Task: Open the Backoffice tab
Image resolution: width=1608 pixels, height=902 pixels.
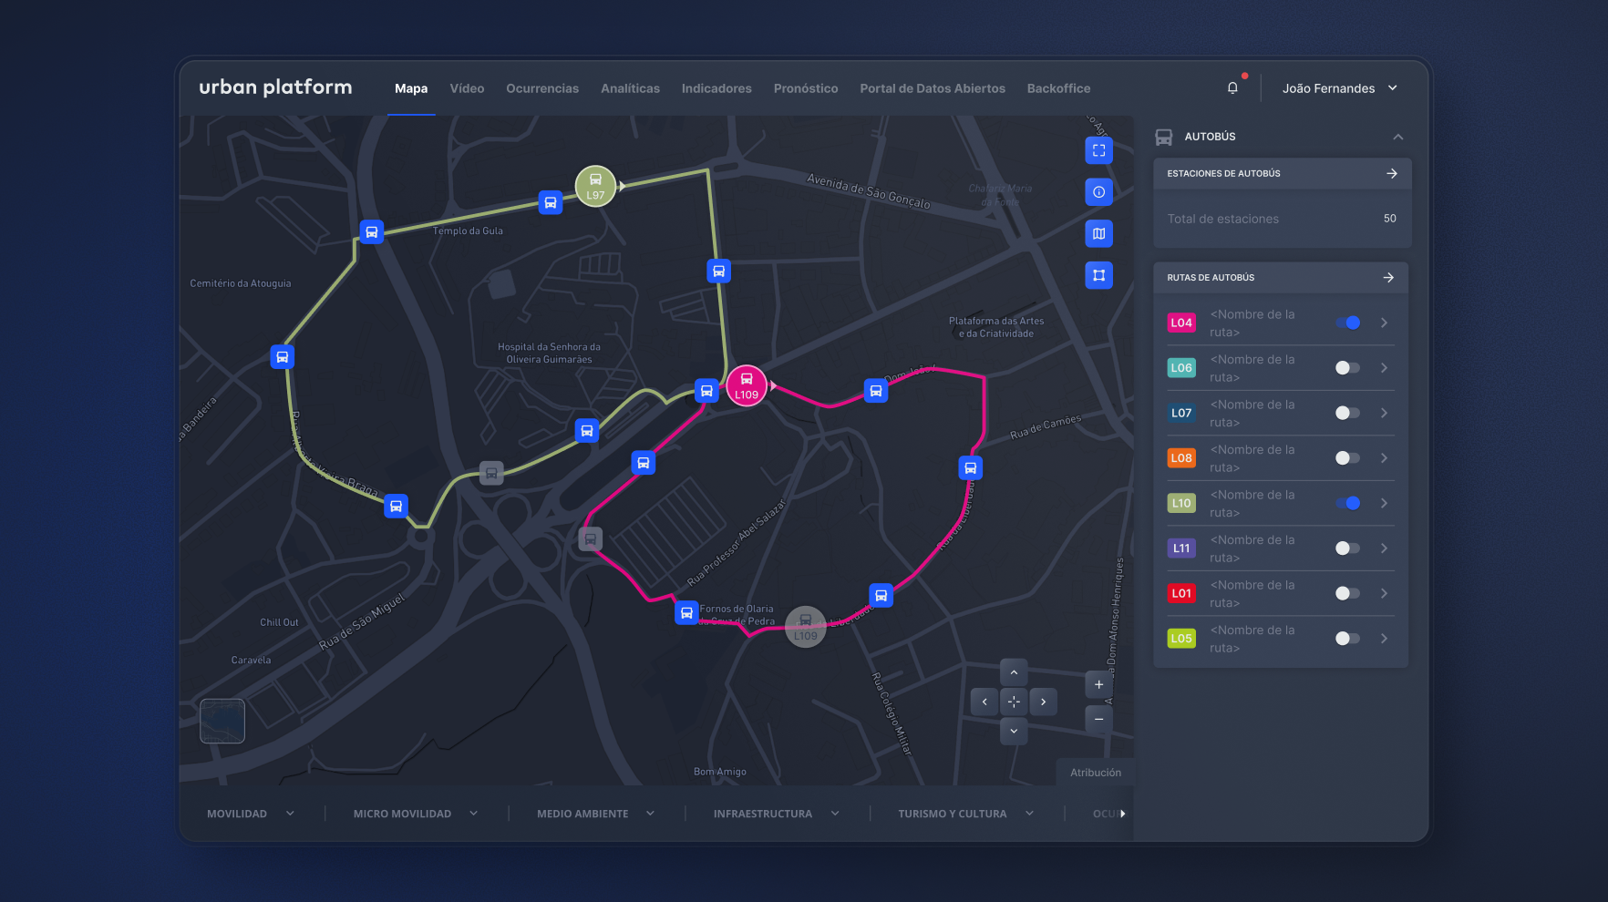Action: (x=1058, y=88)
